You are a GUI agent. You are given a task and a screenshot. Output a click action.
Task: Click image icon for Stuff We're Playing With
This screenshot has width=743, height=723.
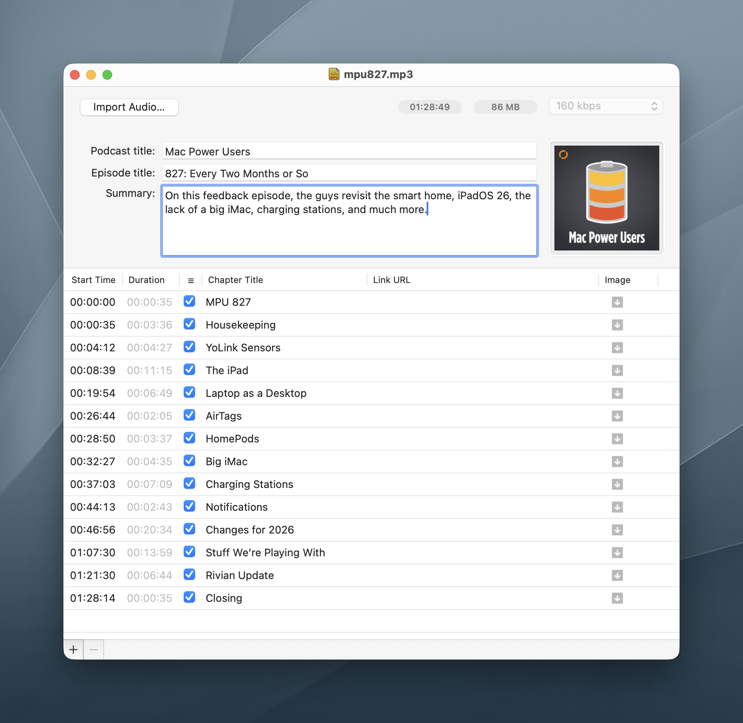[x=617, y=553]
